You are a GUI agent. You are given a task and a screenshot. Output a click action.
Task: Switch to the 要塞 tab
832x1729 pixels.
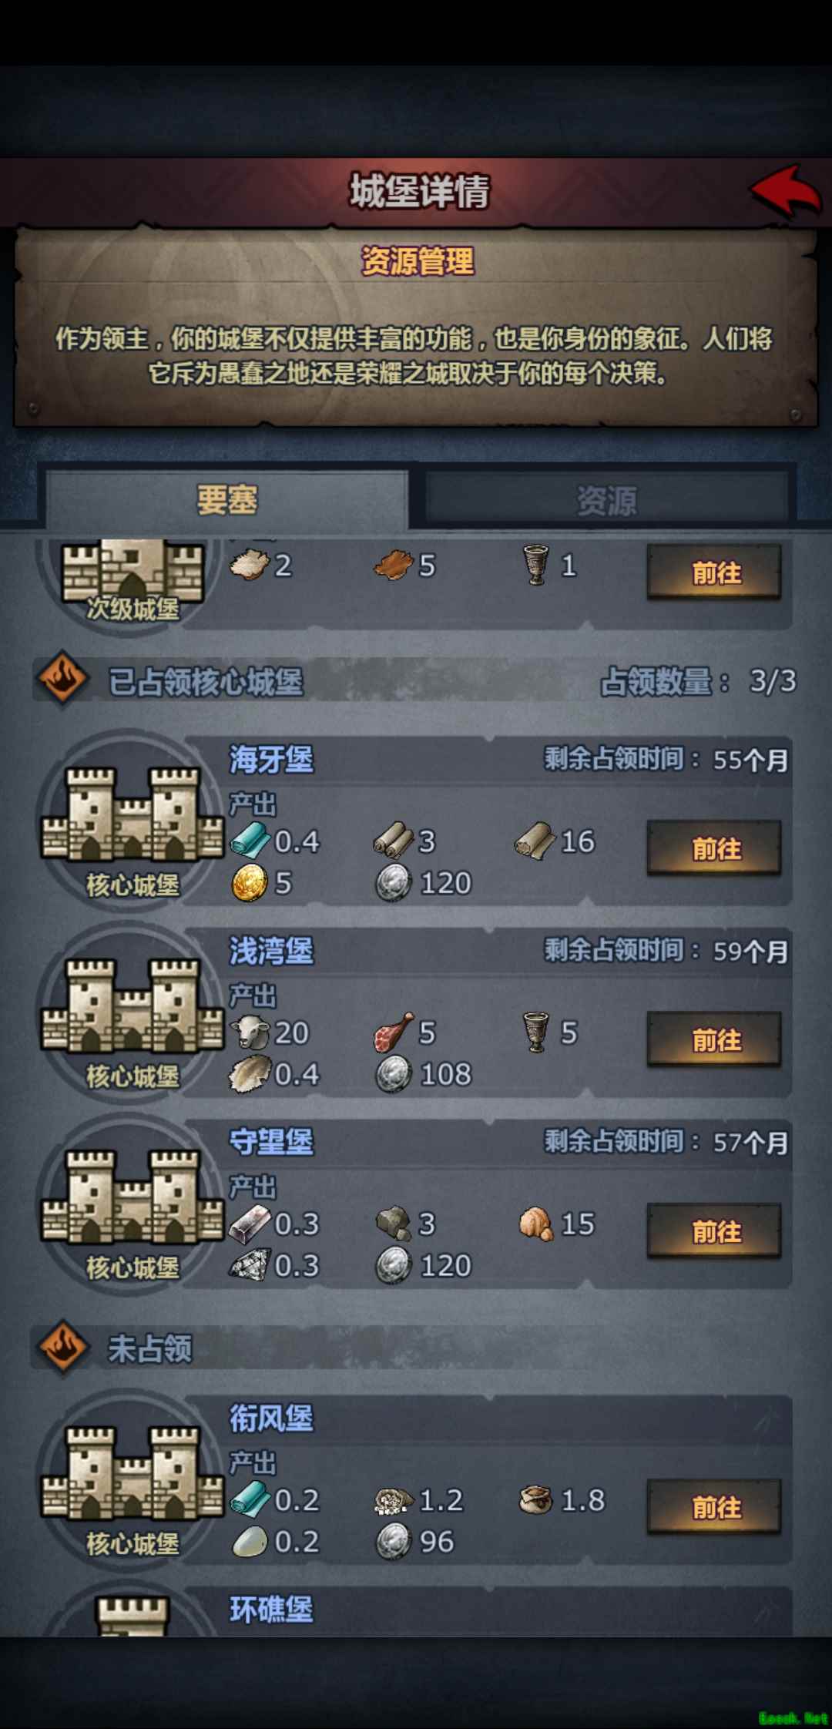click(x=226, y=500)
